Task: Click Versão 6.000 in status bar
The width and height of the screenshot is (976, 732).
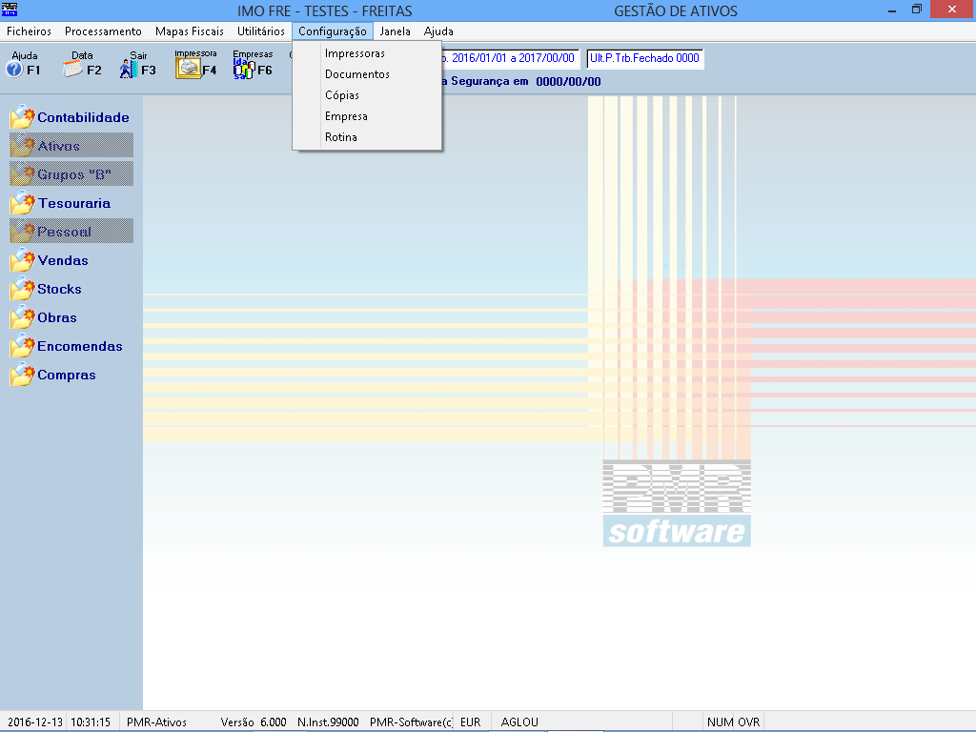Action: pos(254,722)
